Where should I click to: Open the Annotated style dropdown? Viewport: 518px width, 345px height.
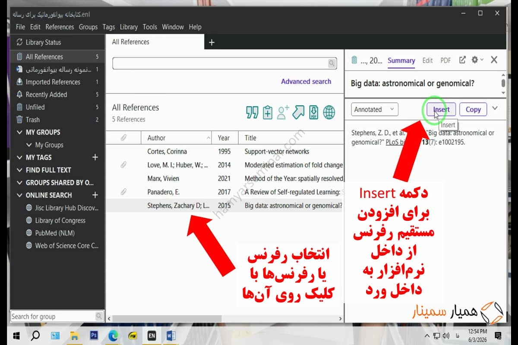(x=375, y=110)
